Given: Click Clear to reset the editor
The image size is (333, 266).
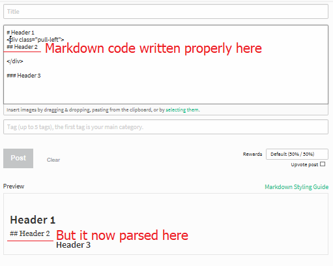Looking at the screenshot, I should pos(53,160).
